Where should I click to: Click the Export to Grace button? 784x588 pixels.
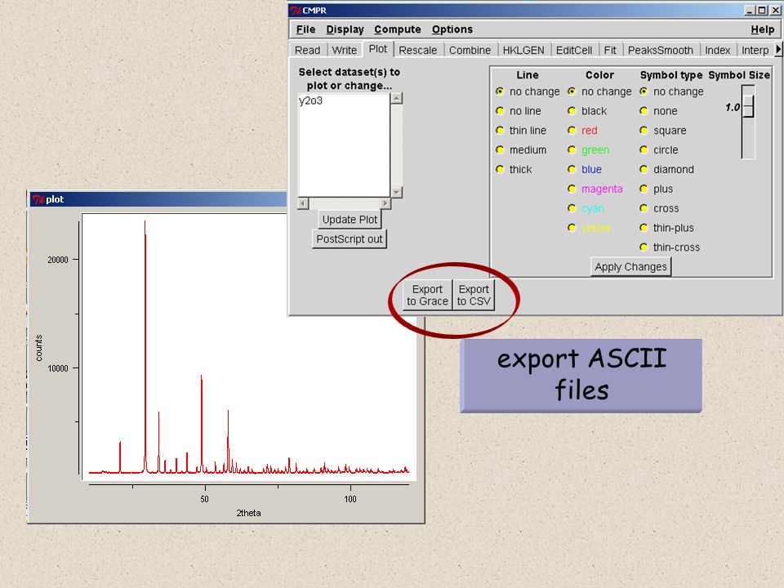(x=427, y=295)
